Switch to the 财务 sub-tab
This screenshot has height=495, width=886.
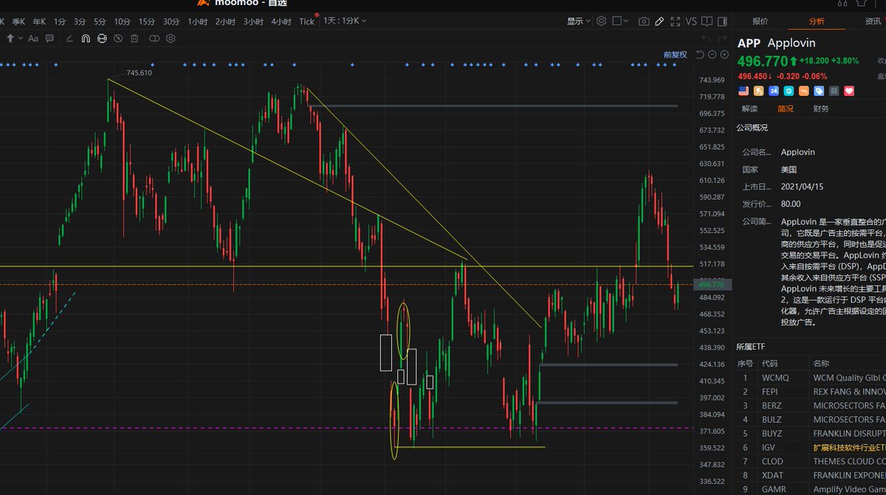coord(820,108)
